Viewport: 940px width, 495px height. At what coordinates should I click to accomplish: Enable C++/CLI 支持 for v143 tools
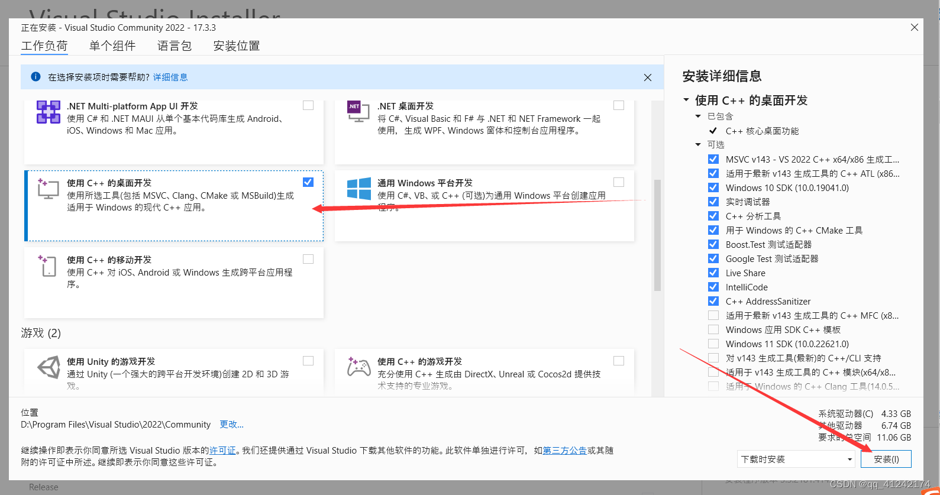click(x=713, y=358)
